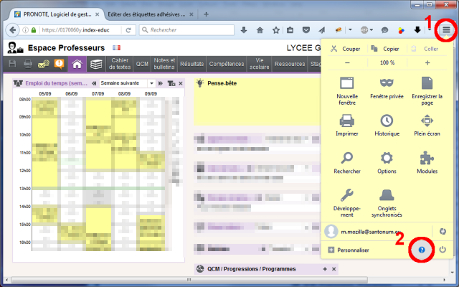Expand the Semaine suivante dropdown
The height and width of the screenshot is (287, 459).
[151, 83]
